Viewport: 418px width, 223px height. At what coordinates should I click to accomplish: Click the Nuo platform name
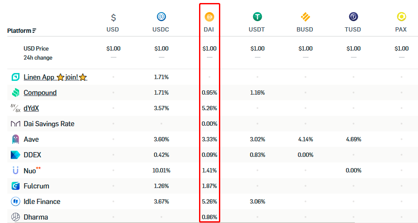29,171
